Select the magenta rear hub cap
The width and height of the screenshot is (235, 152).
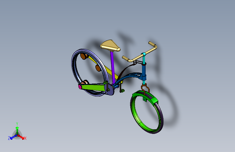coord(80,87)
